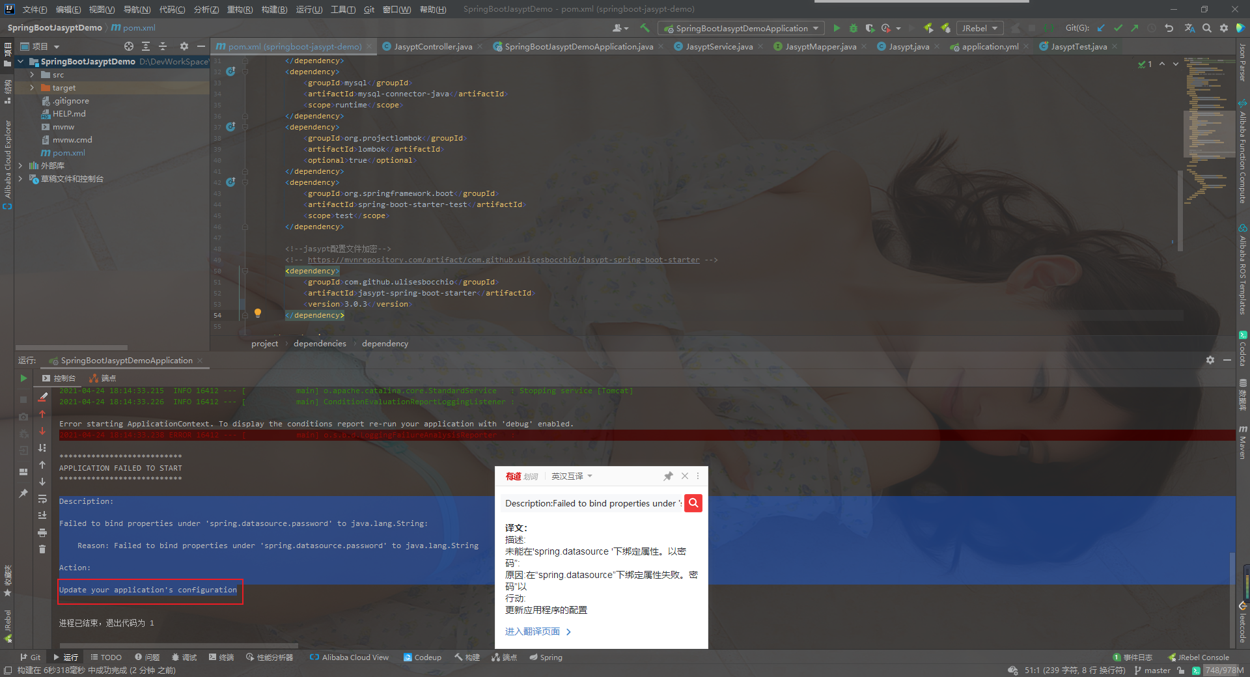This screenshot has height=677, width=1250.
Task: Follow the 进入翻译页面 link in the popup
Action: 532,631
